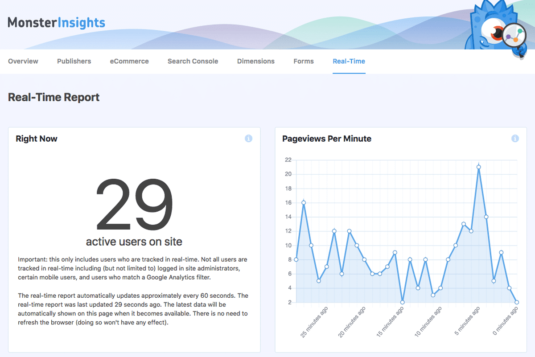Select the lowest data point near 0 minutes ago
The image size is (535, 357).
coord(517,302)
